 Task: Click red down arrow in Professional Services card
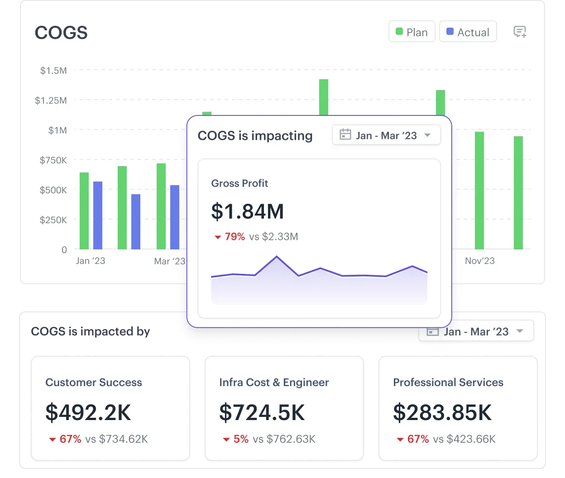click(400, 440)
